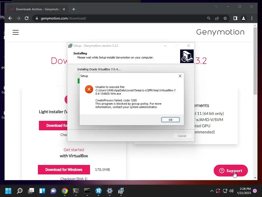Open Chrome profile menu
Screen dimensions: 262x197
coord(244,18)
